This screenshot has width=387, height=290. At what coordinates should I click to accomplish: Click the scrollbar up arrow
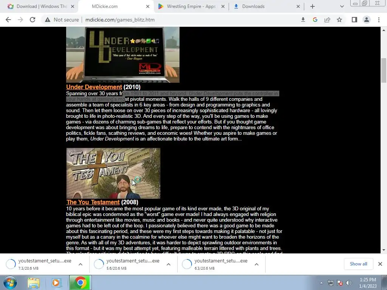click(x=384, y=30)
